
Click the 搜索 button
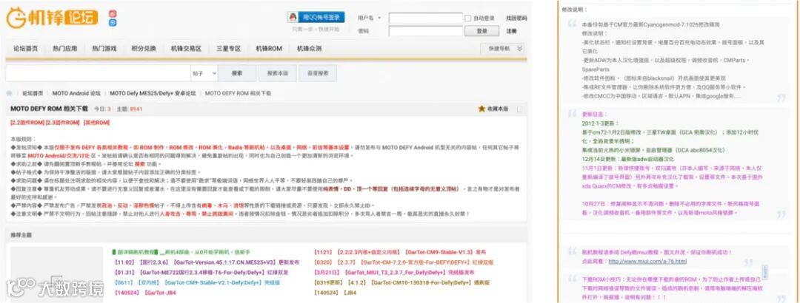click(237, 73)
